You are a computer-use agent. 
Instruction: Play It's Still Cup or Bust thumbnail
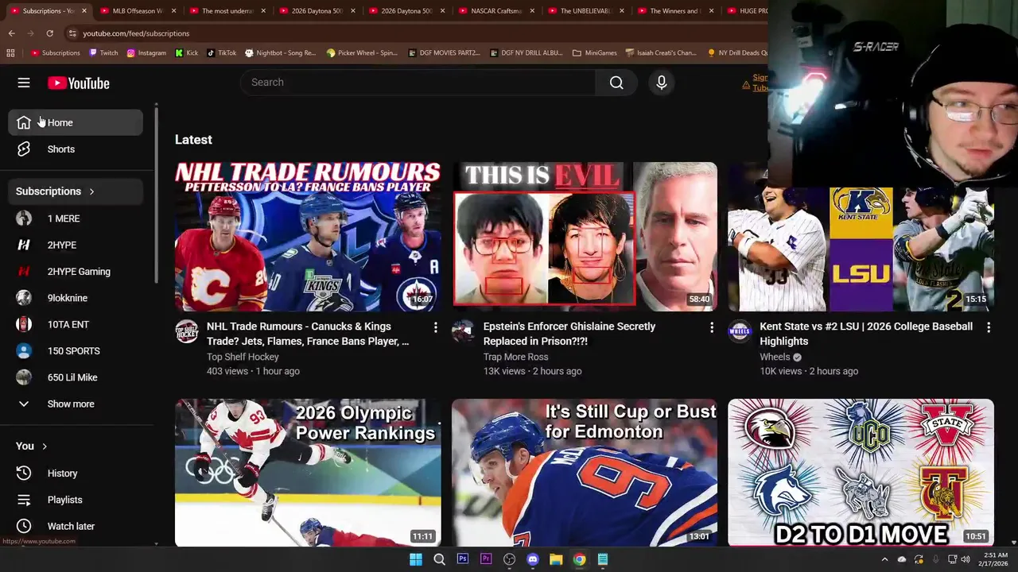point(585,473)
